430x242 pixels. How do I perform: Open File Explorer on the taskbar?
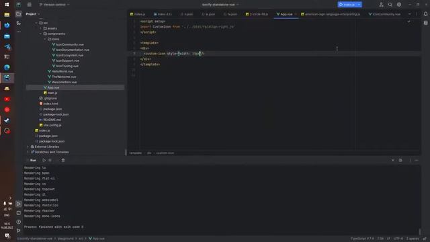click(7, 15)
